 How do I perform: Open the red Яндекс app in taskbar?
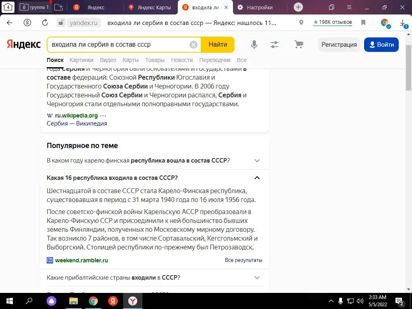(113, 301)
